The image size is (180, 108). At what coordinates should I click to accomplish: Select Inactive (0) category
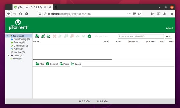19,52
